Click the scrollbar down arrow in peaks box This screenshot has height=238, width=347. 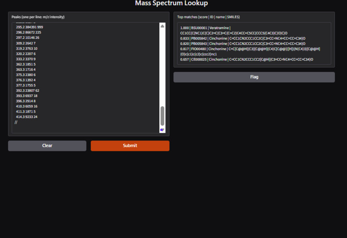[x=162, y=130]
